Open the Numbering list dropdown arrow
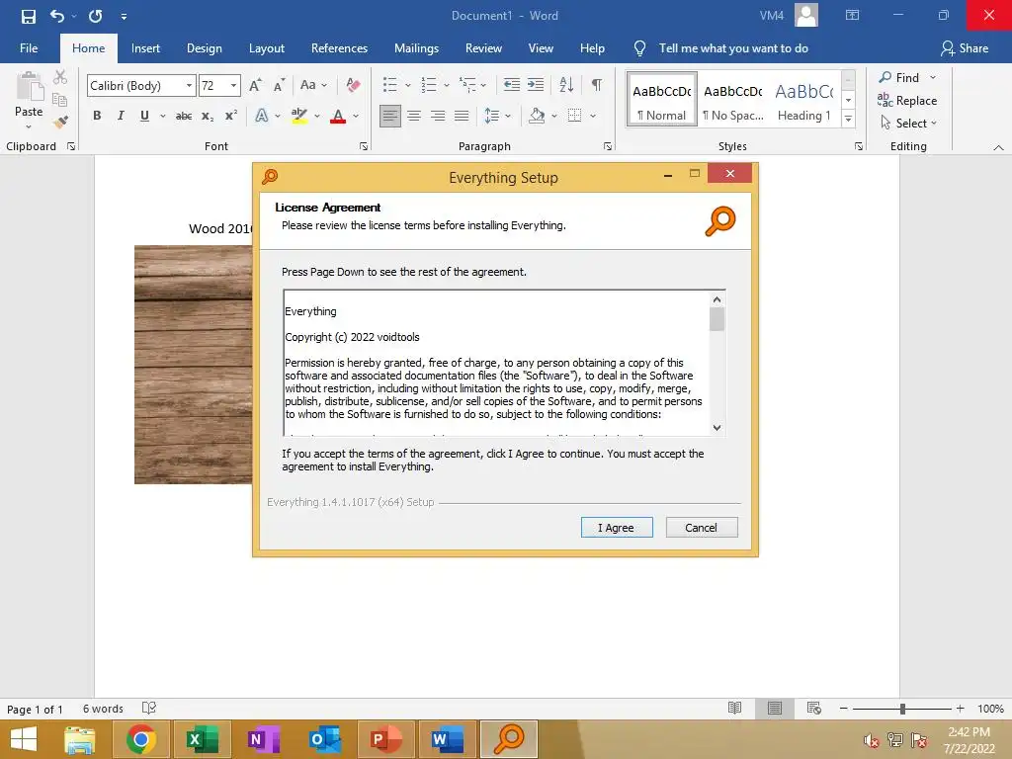 click(447, 85)
